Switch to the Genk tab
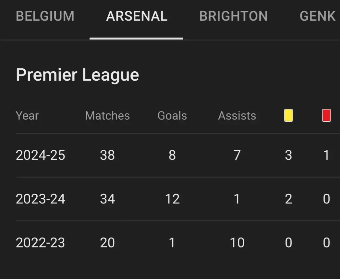Screen dimensions: 340x279 click(x=317, y=16)
